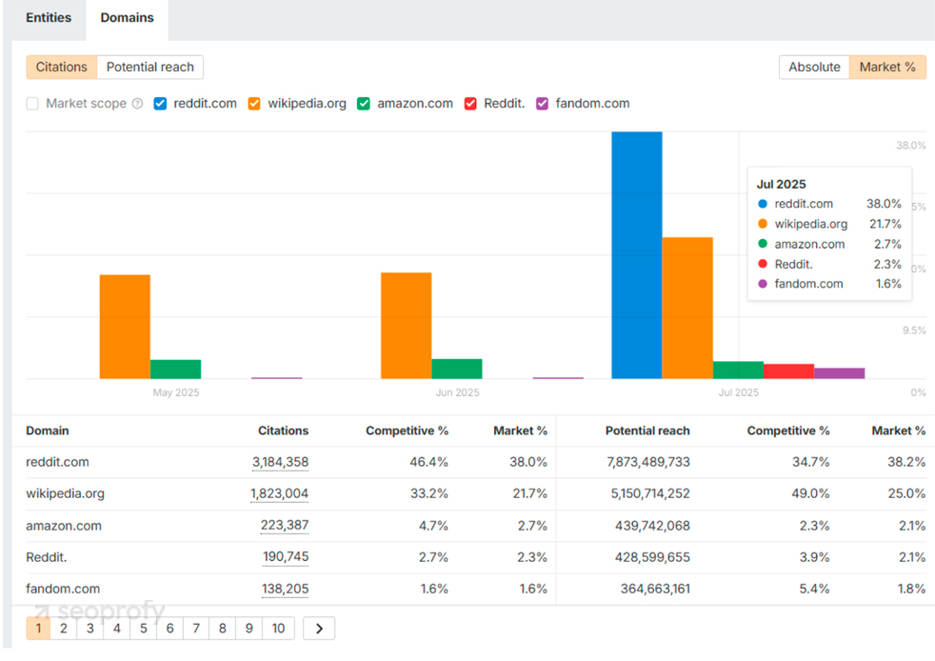The image size is (935, 661).
Task: Click the Domain column header
Action: [x=47, y=431]
